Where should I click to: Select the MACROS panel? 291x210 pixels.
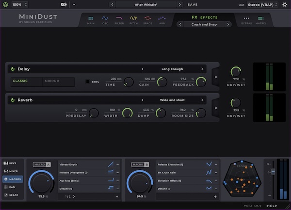point(13,179)
